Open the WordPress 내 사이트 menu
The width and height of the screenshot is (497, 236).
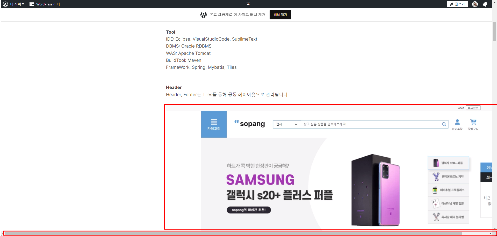point(13,4)
